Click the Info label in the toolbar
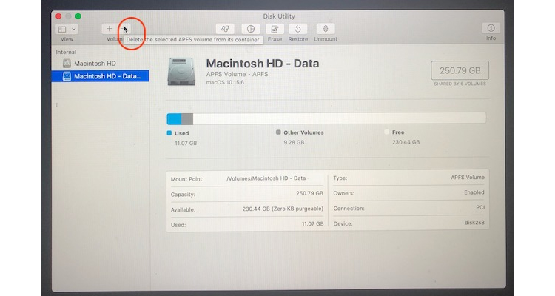This screenshot has height=296, width=555. tap(491, 38)
